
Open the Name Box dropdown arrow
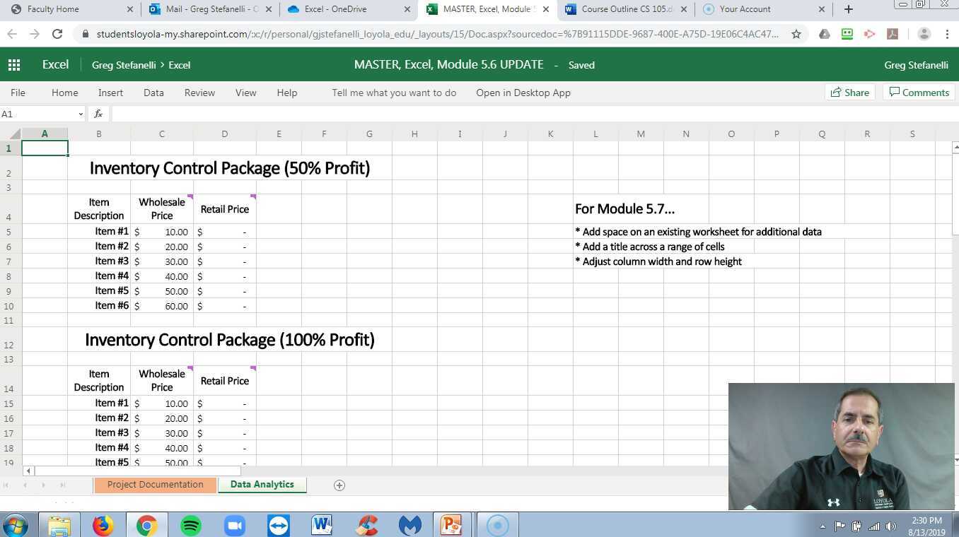[80, 114]
